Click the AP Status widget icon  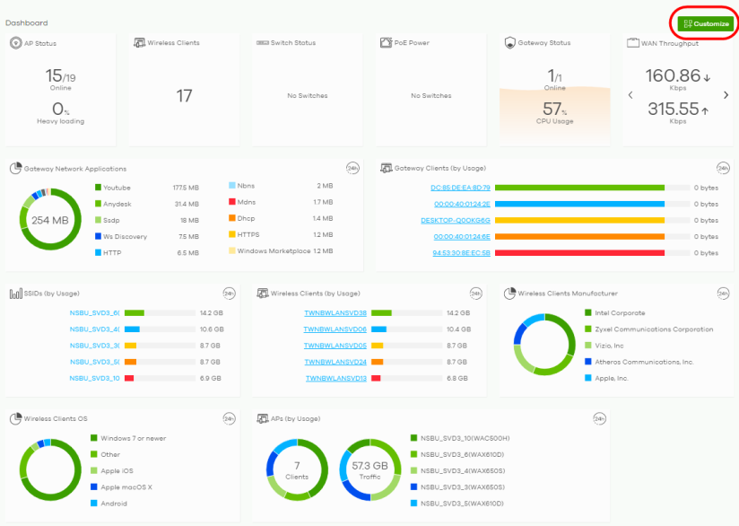(x=15, y=43)
